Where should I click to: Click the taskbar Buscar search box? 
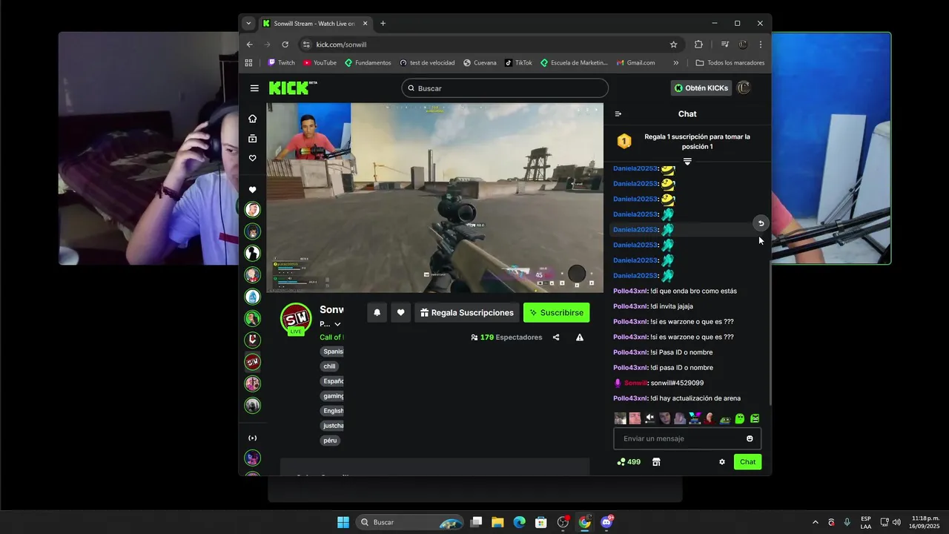point(410,522)
